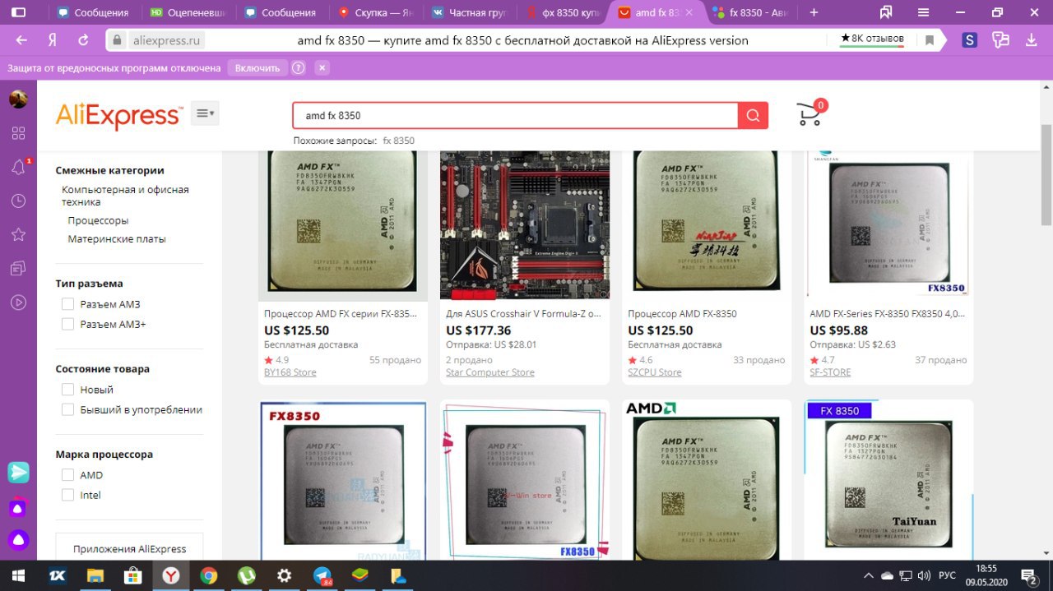Tick the Разъем AM3 checkbox
Screen dimensions: 1053x591
tap(68, 304)
